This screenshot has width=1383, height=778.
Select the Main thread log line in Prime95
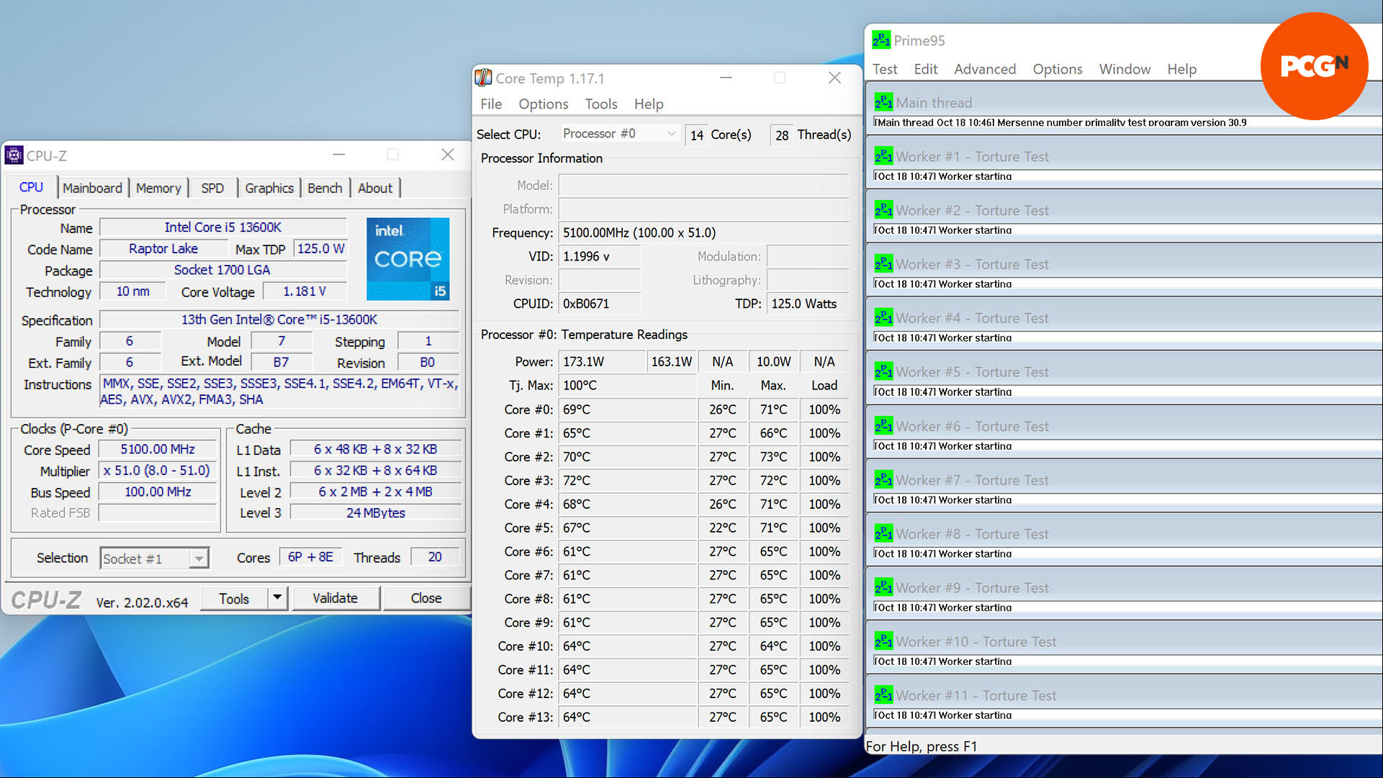pyautogui.click(x=1127, y=122)
